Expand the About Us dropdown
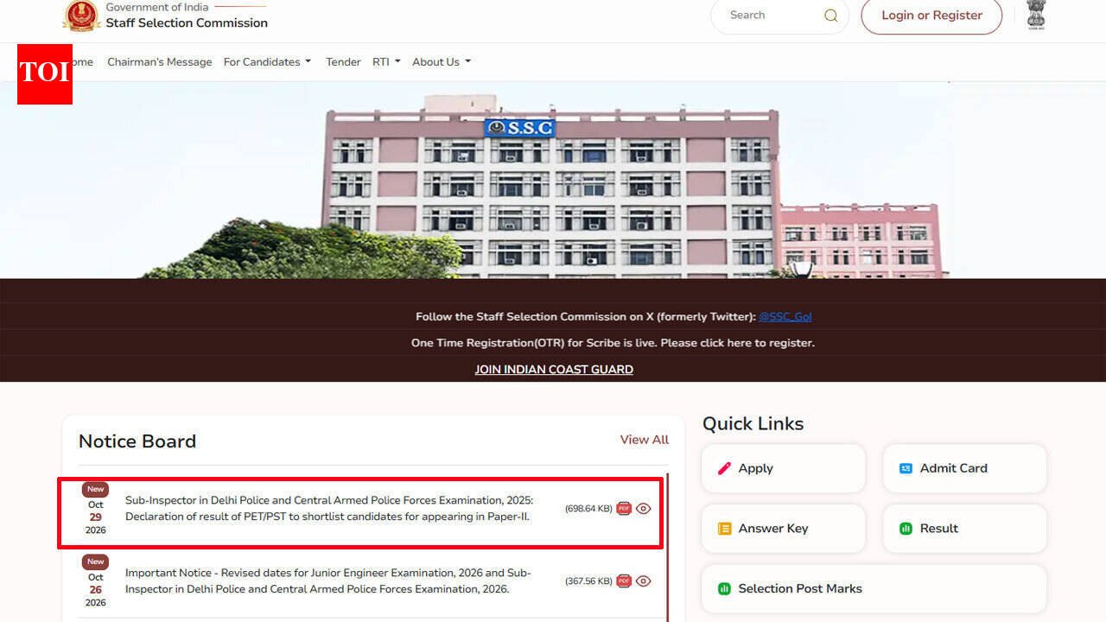 pyautogui.click(x=442, y=62)
